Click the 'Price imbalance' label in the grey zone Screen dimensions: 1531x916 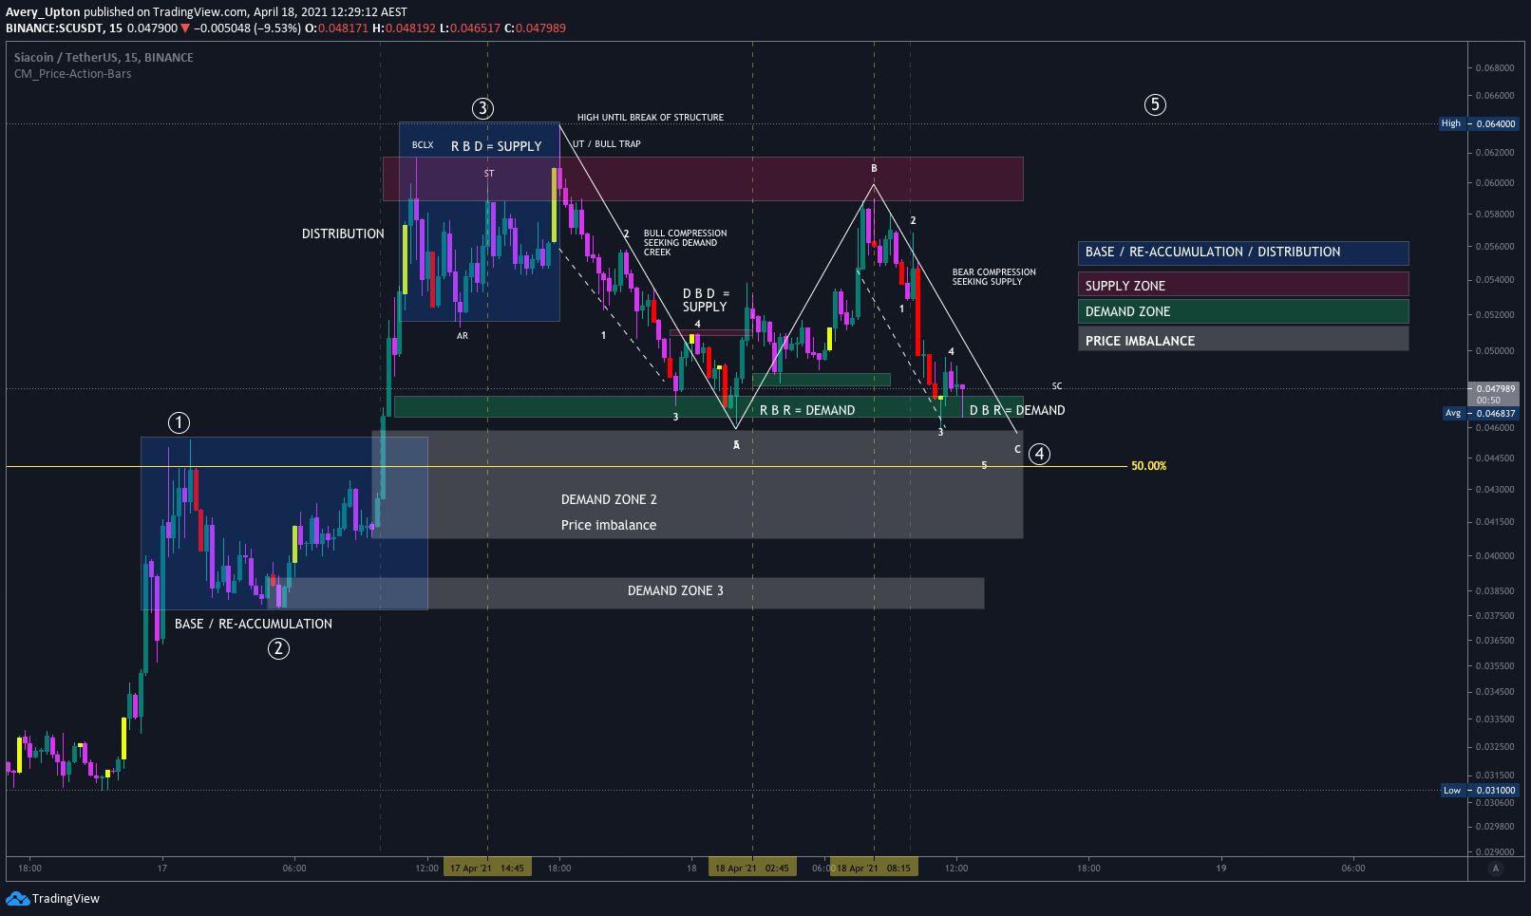[x=609, y=525]
